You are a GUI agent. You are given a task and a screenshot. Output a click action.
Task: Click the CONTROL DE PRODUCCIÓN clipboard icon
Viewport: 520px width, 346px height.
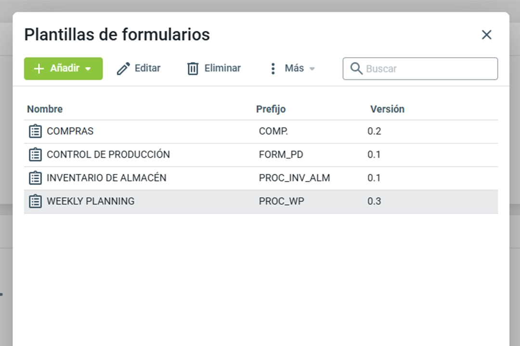click(x=35, y=155)
